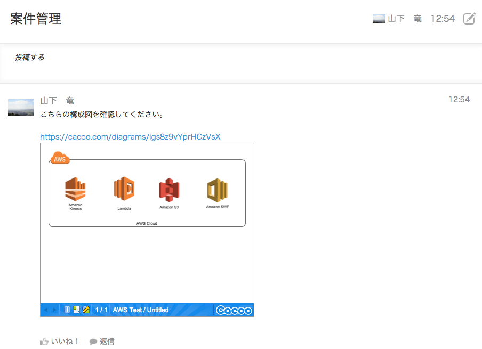Click the Cacoo logo in viewer bar
Image resolution: width=482 pixels, height=349 pixels.
click(234, 310)
